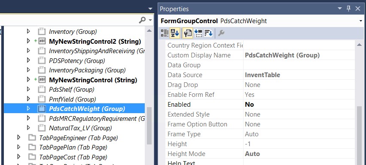Select InventoryPackaging (Group) in tree
This screenshot has height=165, width=366.
(87, 70)
